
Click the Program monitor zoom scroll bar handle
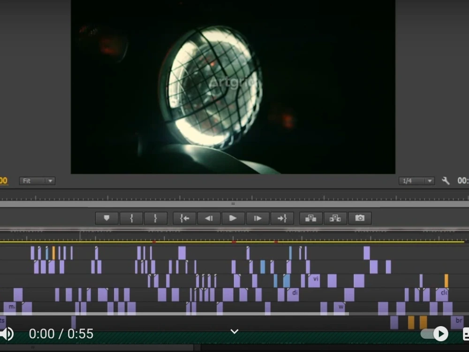pyautogui.click(x=233, y=204)
